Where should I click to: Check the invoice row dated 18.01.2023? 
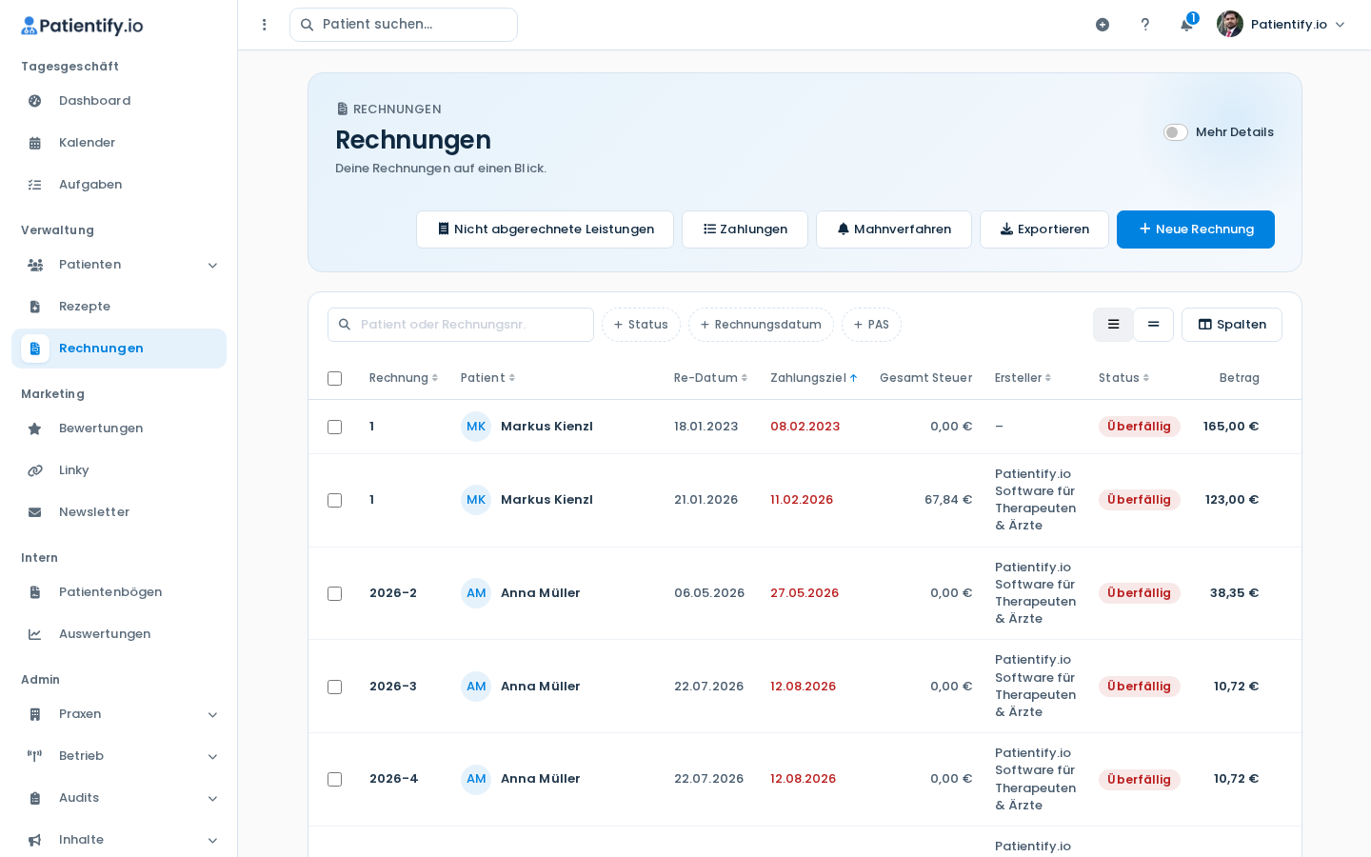[x=334, y=427]
